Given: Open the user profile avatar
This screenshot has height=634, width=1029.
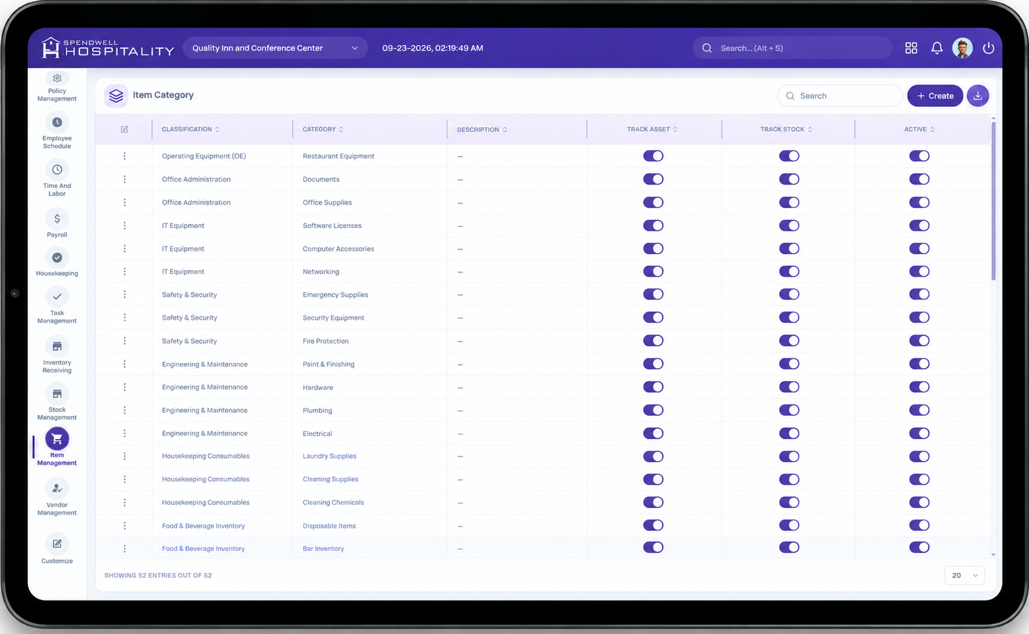Looking at the screenshot, I should pyautogui.click(x=963, y=48).
